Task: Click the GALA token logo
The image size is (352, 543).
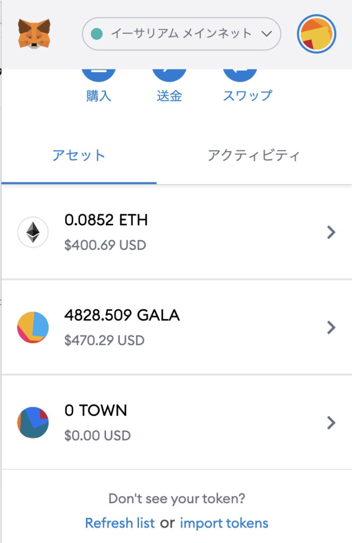Action: tap(33, 327)
